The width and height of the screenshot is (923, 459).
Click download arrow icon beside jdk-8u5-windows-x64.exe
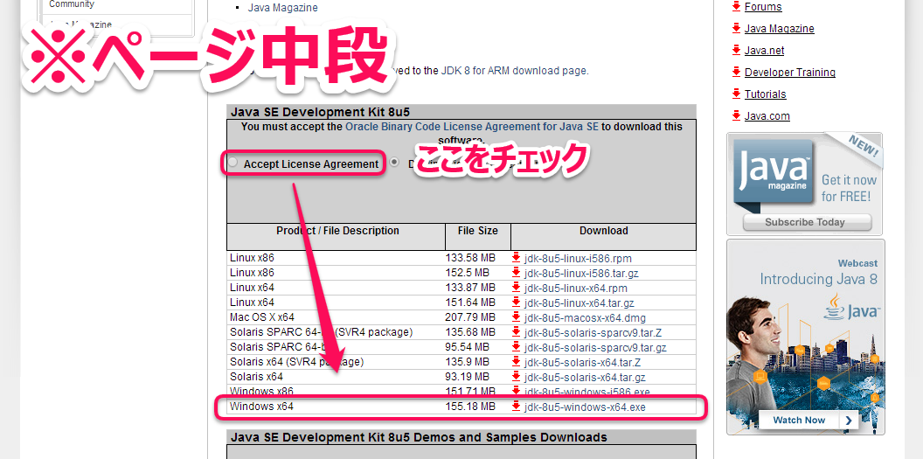click(517, 407)
